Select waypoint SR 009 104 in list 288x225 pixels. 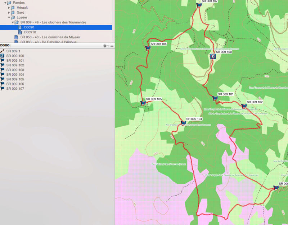point(15,75)
